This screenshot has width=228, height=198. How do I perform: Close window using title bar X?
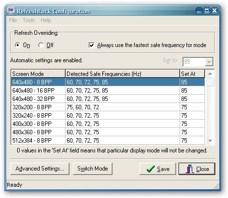tap(215, 11)
